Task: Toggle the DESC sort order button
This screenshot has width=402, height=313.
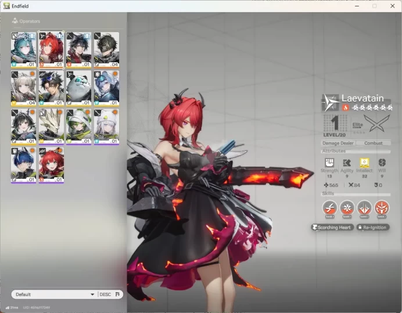Action: point(105,294)
